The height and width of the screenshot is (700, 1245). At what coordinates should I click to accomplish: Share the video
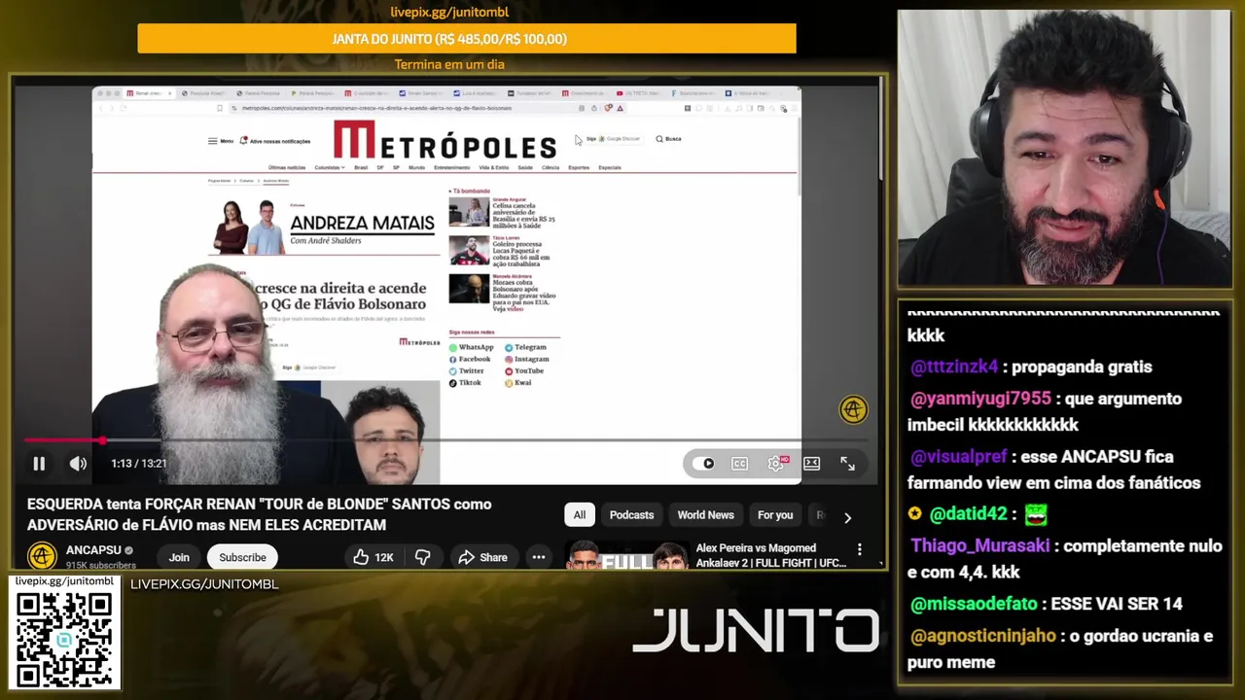point(483,557)
